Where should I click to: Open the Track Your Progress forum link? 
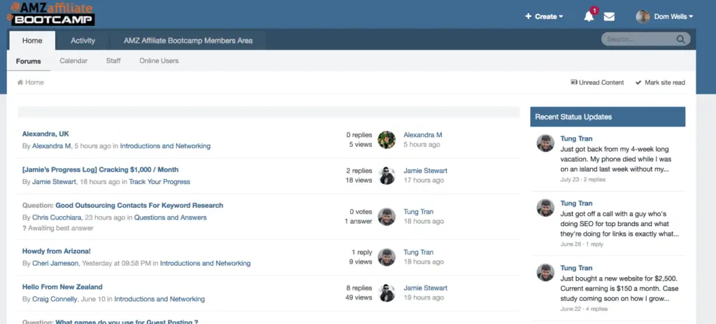(x=159, y=182)
